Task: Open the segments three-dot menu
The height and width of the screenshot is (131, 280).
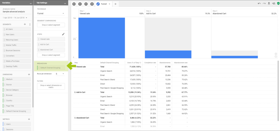Action: pyautogui.click(x=30, y=24)
